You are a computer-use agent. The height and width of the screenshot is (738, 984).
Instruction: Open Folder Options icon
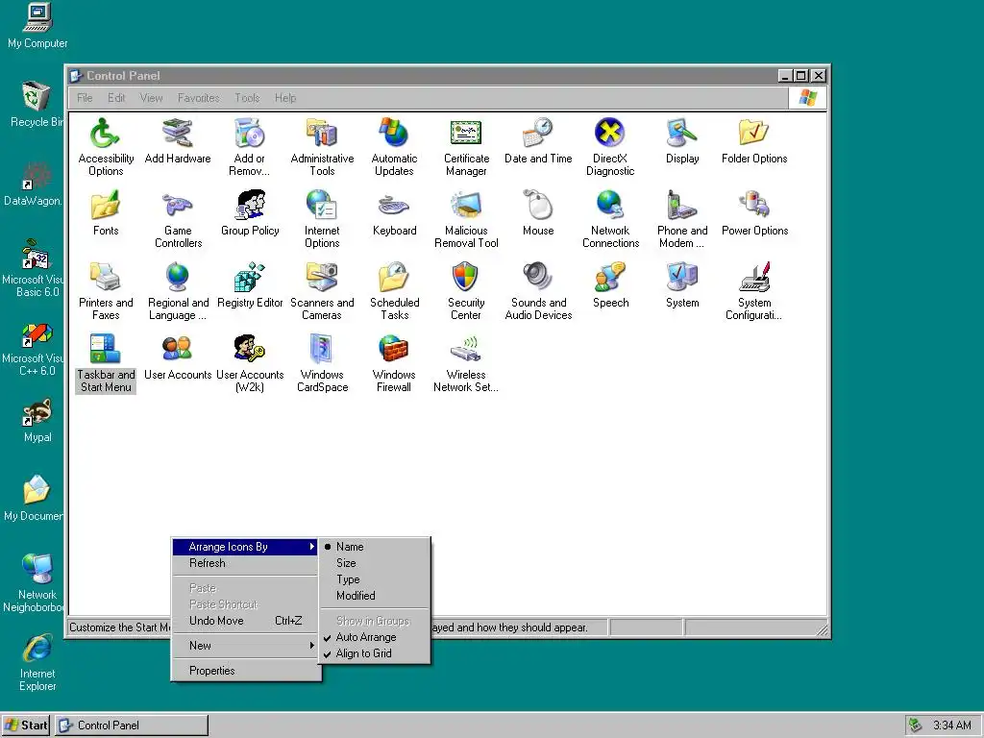(x=754, y=133)
